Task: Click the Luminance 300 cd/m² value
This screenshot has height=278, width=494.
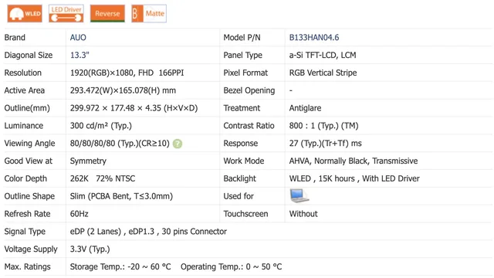Action: 101,126
